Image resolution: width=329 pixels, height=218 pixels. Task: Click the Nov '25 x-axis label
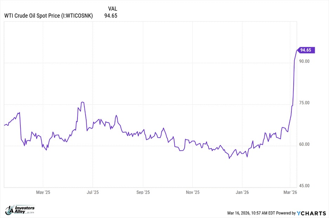(x=192, y=192)
